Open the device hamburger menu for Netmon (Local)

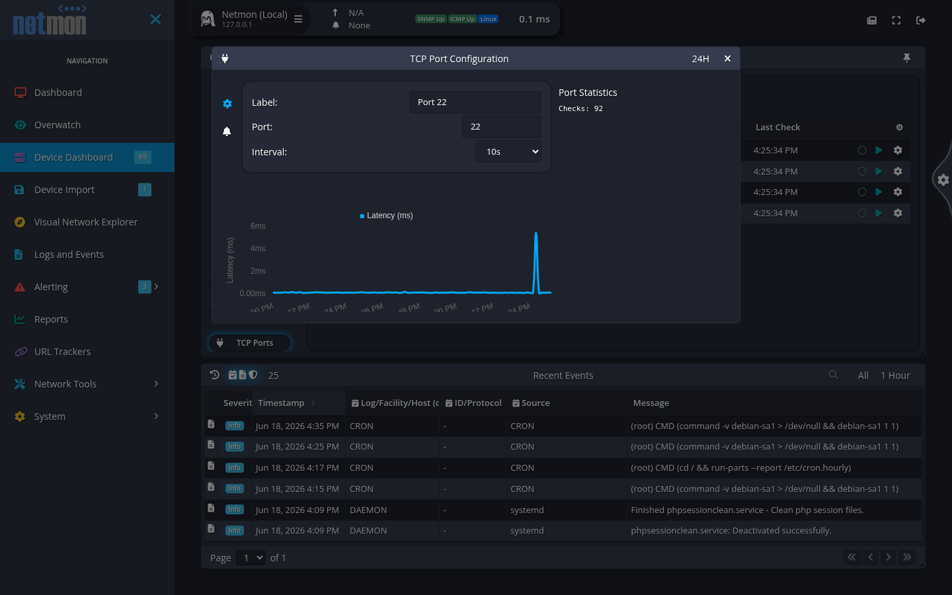pos(298,19)
